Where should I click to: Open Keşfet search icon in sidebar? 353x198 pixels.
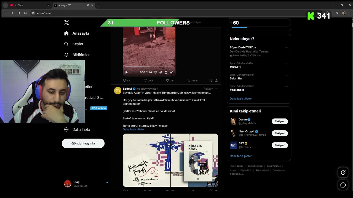pos(66,44)
